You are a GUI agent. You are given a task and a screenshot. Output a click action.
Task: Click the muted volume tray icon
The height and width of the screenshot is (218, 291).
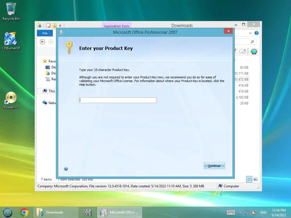point(254,213)
